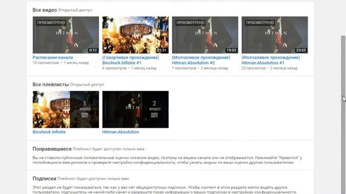Open the Bioshock Infinite playlist thumbnail

click(66, 109)
